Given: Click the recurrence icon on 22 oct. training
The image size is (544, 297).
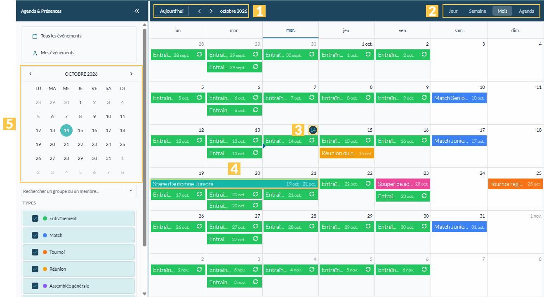Looking at the screenshot, I should click(368, 184).
